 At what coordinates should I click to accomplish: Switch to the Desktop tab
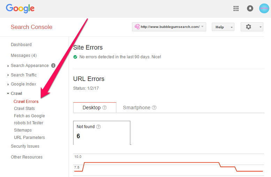pyautogui.click(x=95, y=108)
